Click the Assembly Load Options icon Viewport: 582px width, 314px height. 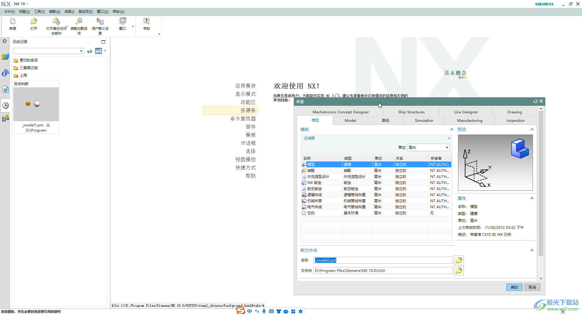pos(79,22)
